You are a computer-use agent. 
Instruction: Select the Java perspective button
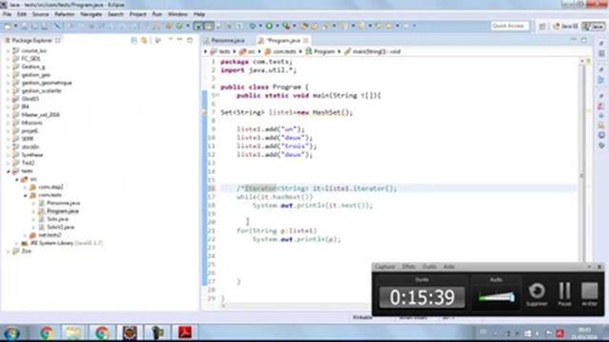(x=594, y=26)
